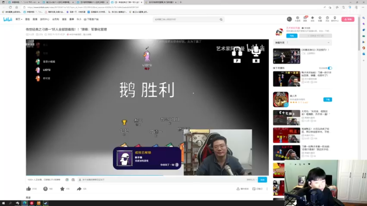Open the notes icon below video

(254, 189)
